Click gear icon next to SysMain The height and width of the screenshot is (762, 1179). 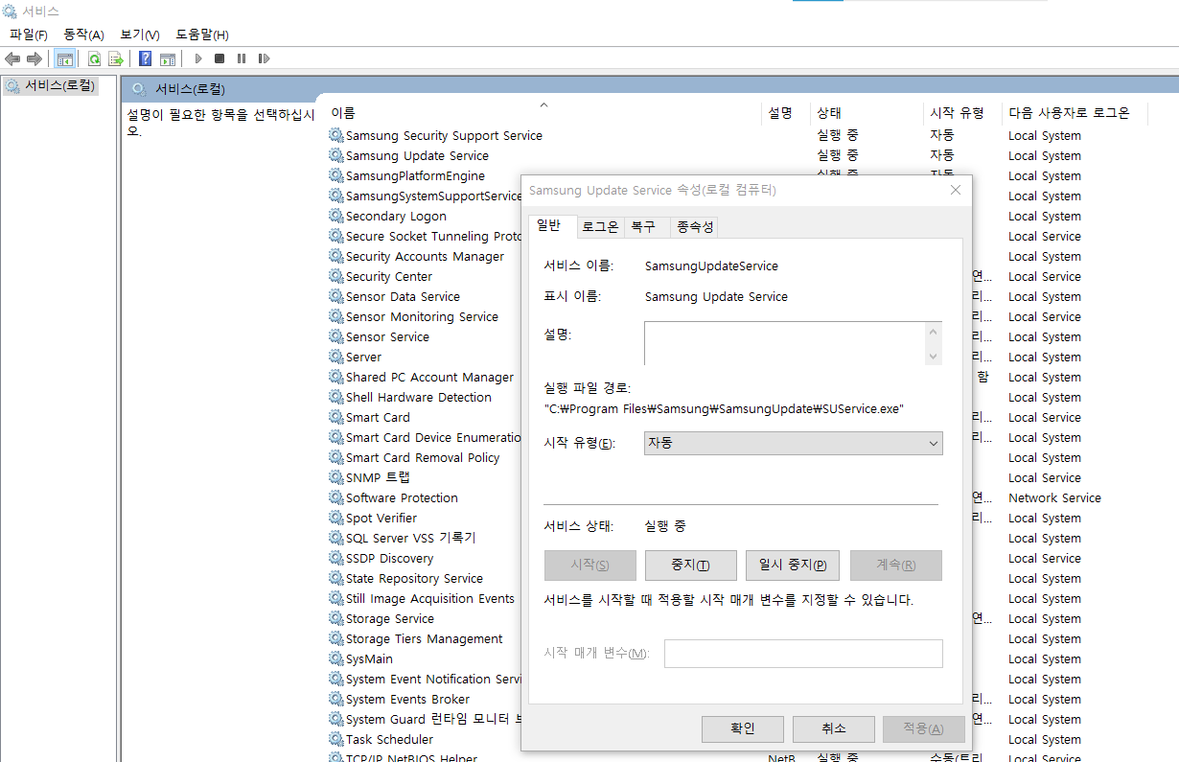click(x=336, y=658)
